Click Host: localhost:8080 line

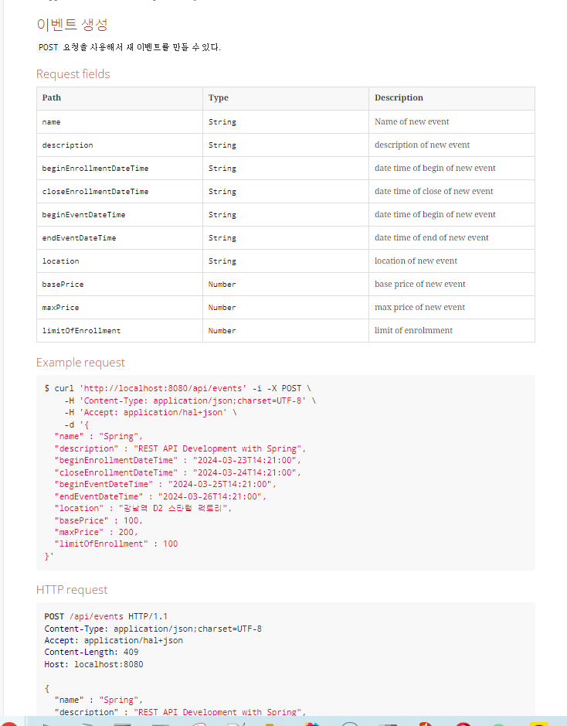pos(94,664)
